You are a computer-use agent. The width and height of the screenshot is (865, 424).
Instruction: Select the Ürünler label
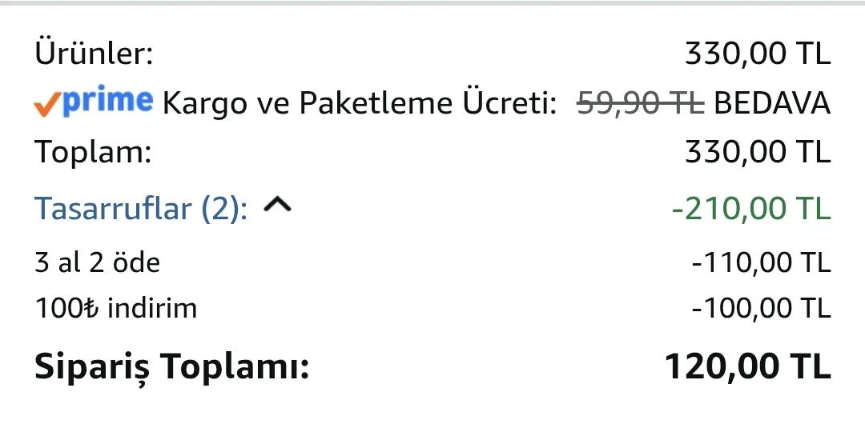pos(94,54)
